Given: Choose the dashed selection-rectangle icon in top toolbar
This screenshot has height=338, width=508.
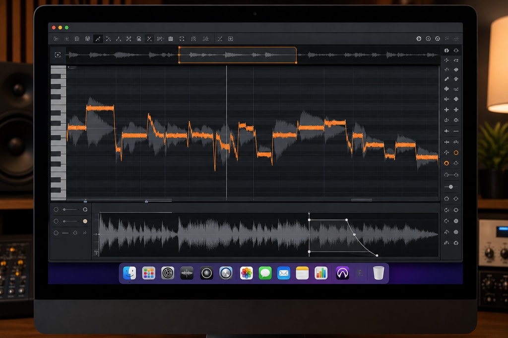Looking at the screenshot, I should click(182, 39).
